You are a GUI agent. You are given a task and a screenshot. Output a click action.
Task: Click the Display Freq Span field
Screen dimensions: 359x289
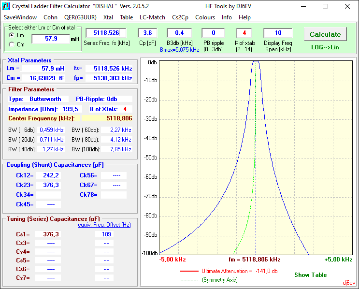[x=278, y=33]
